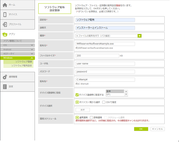The image size is (179, 142).
Task: Toggle the デバイス登録時に配信する checkbox
Action: click(77, 95)
